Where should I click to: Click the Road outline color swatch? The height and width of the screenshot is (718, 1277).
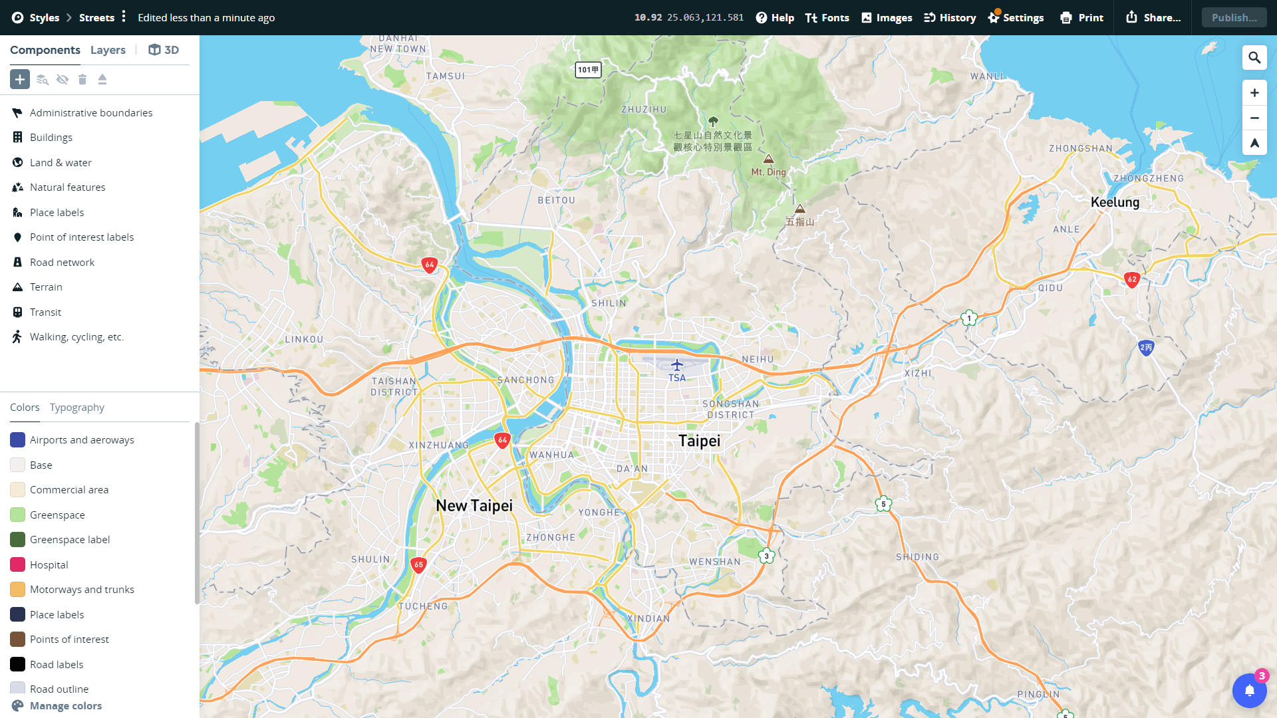click(x=18, y=688)
